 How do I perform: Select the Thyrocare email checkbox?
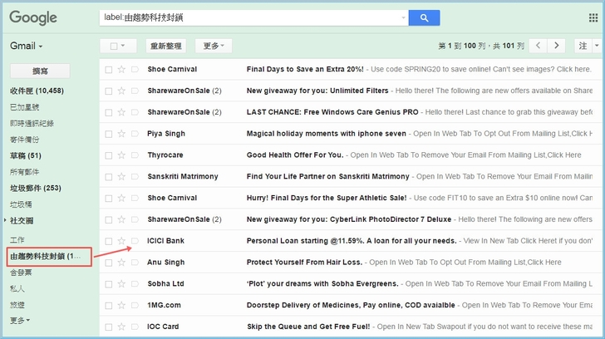[x=108, y=155]
